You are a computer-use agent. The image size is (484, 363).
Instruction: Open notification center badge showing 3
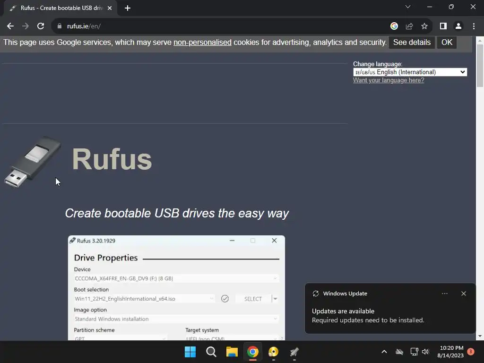click(471, 352)
